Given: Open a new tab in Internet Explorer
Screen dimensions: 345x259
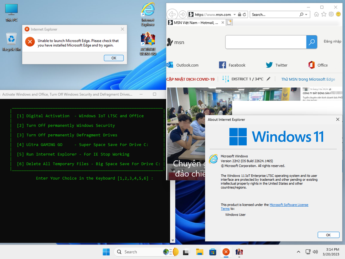Looking at the screenshot, I should point(229,22).
